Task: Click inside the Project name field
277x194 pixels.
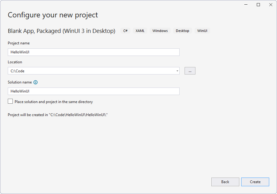Action: pos(93,52)
